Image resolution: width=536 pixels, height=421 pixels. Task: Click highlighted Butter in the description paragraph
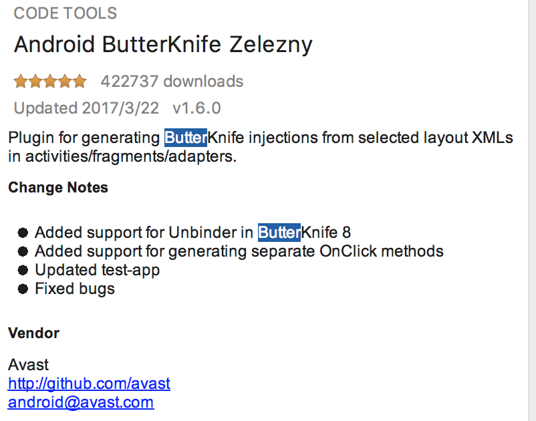pos(186,138)
